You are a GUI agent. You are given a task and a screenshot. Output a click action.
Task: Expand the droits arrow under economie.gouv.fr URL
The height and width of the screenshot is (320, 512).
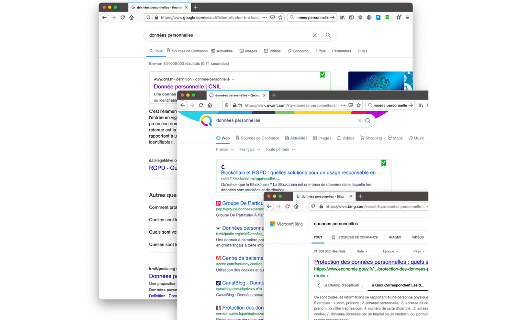point(328,276)
